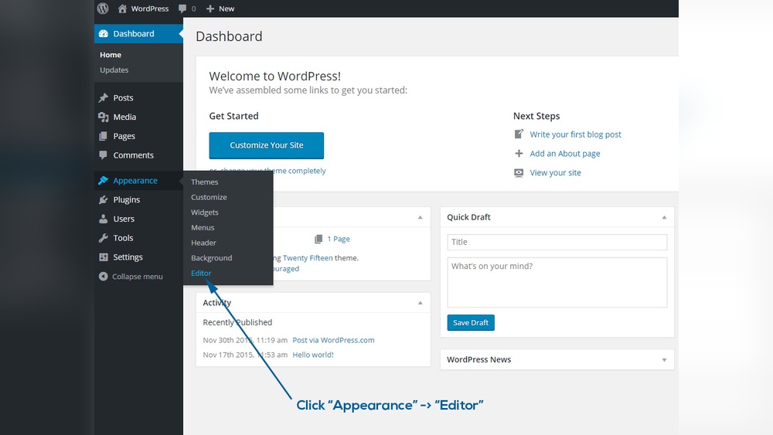Click the screen icon beside View your site
Image resolution: width=773 pixels, height=435 pixels.
click(x=519, y=173)
